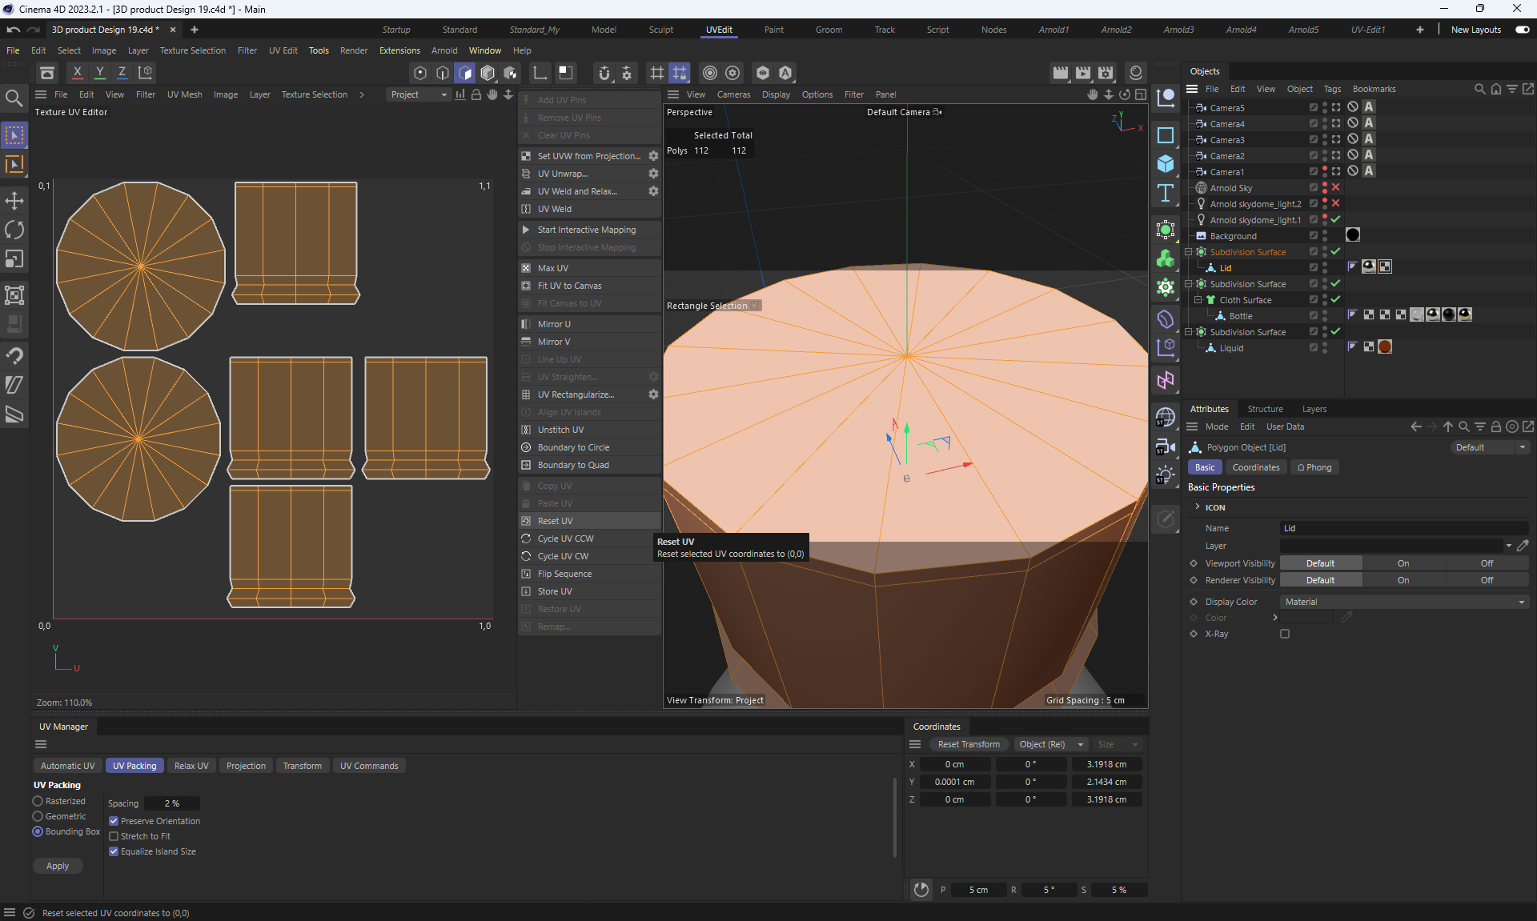Click the Reset Transform button
Screen dimensions: 1537x921
coord(969,744)
